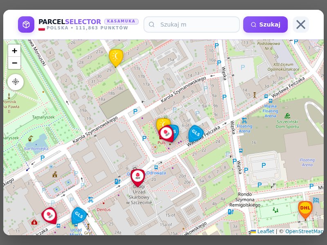Click the PARCELSELECTOR title text
Viewport: 327px width, 245px height.
tap(69, 22)
